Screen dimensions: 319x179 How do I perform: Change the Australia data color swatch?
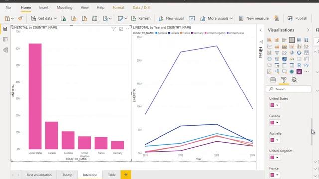click(272, 140)
